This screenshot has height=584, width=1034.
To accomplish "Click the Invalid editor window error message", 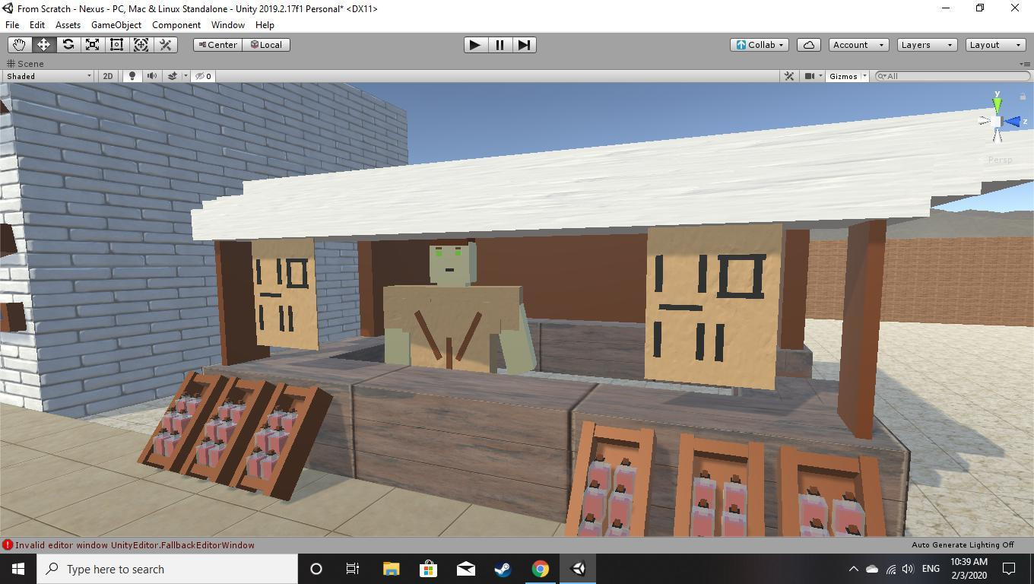I will pyautogui.click(x=135, y=545).
